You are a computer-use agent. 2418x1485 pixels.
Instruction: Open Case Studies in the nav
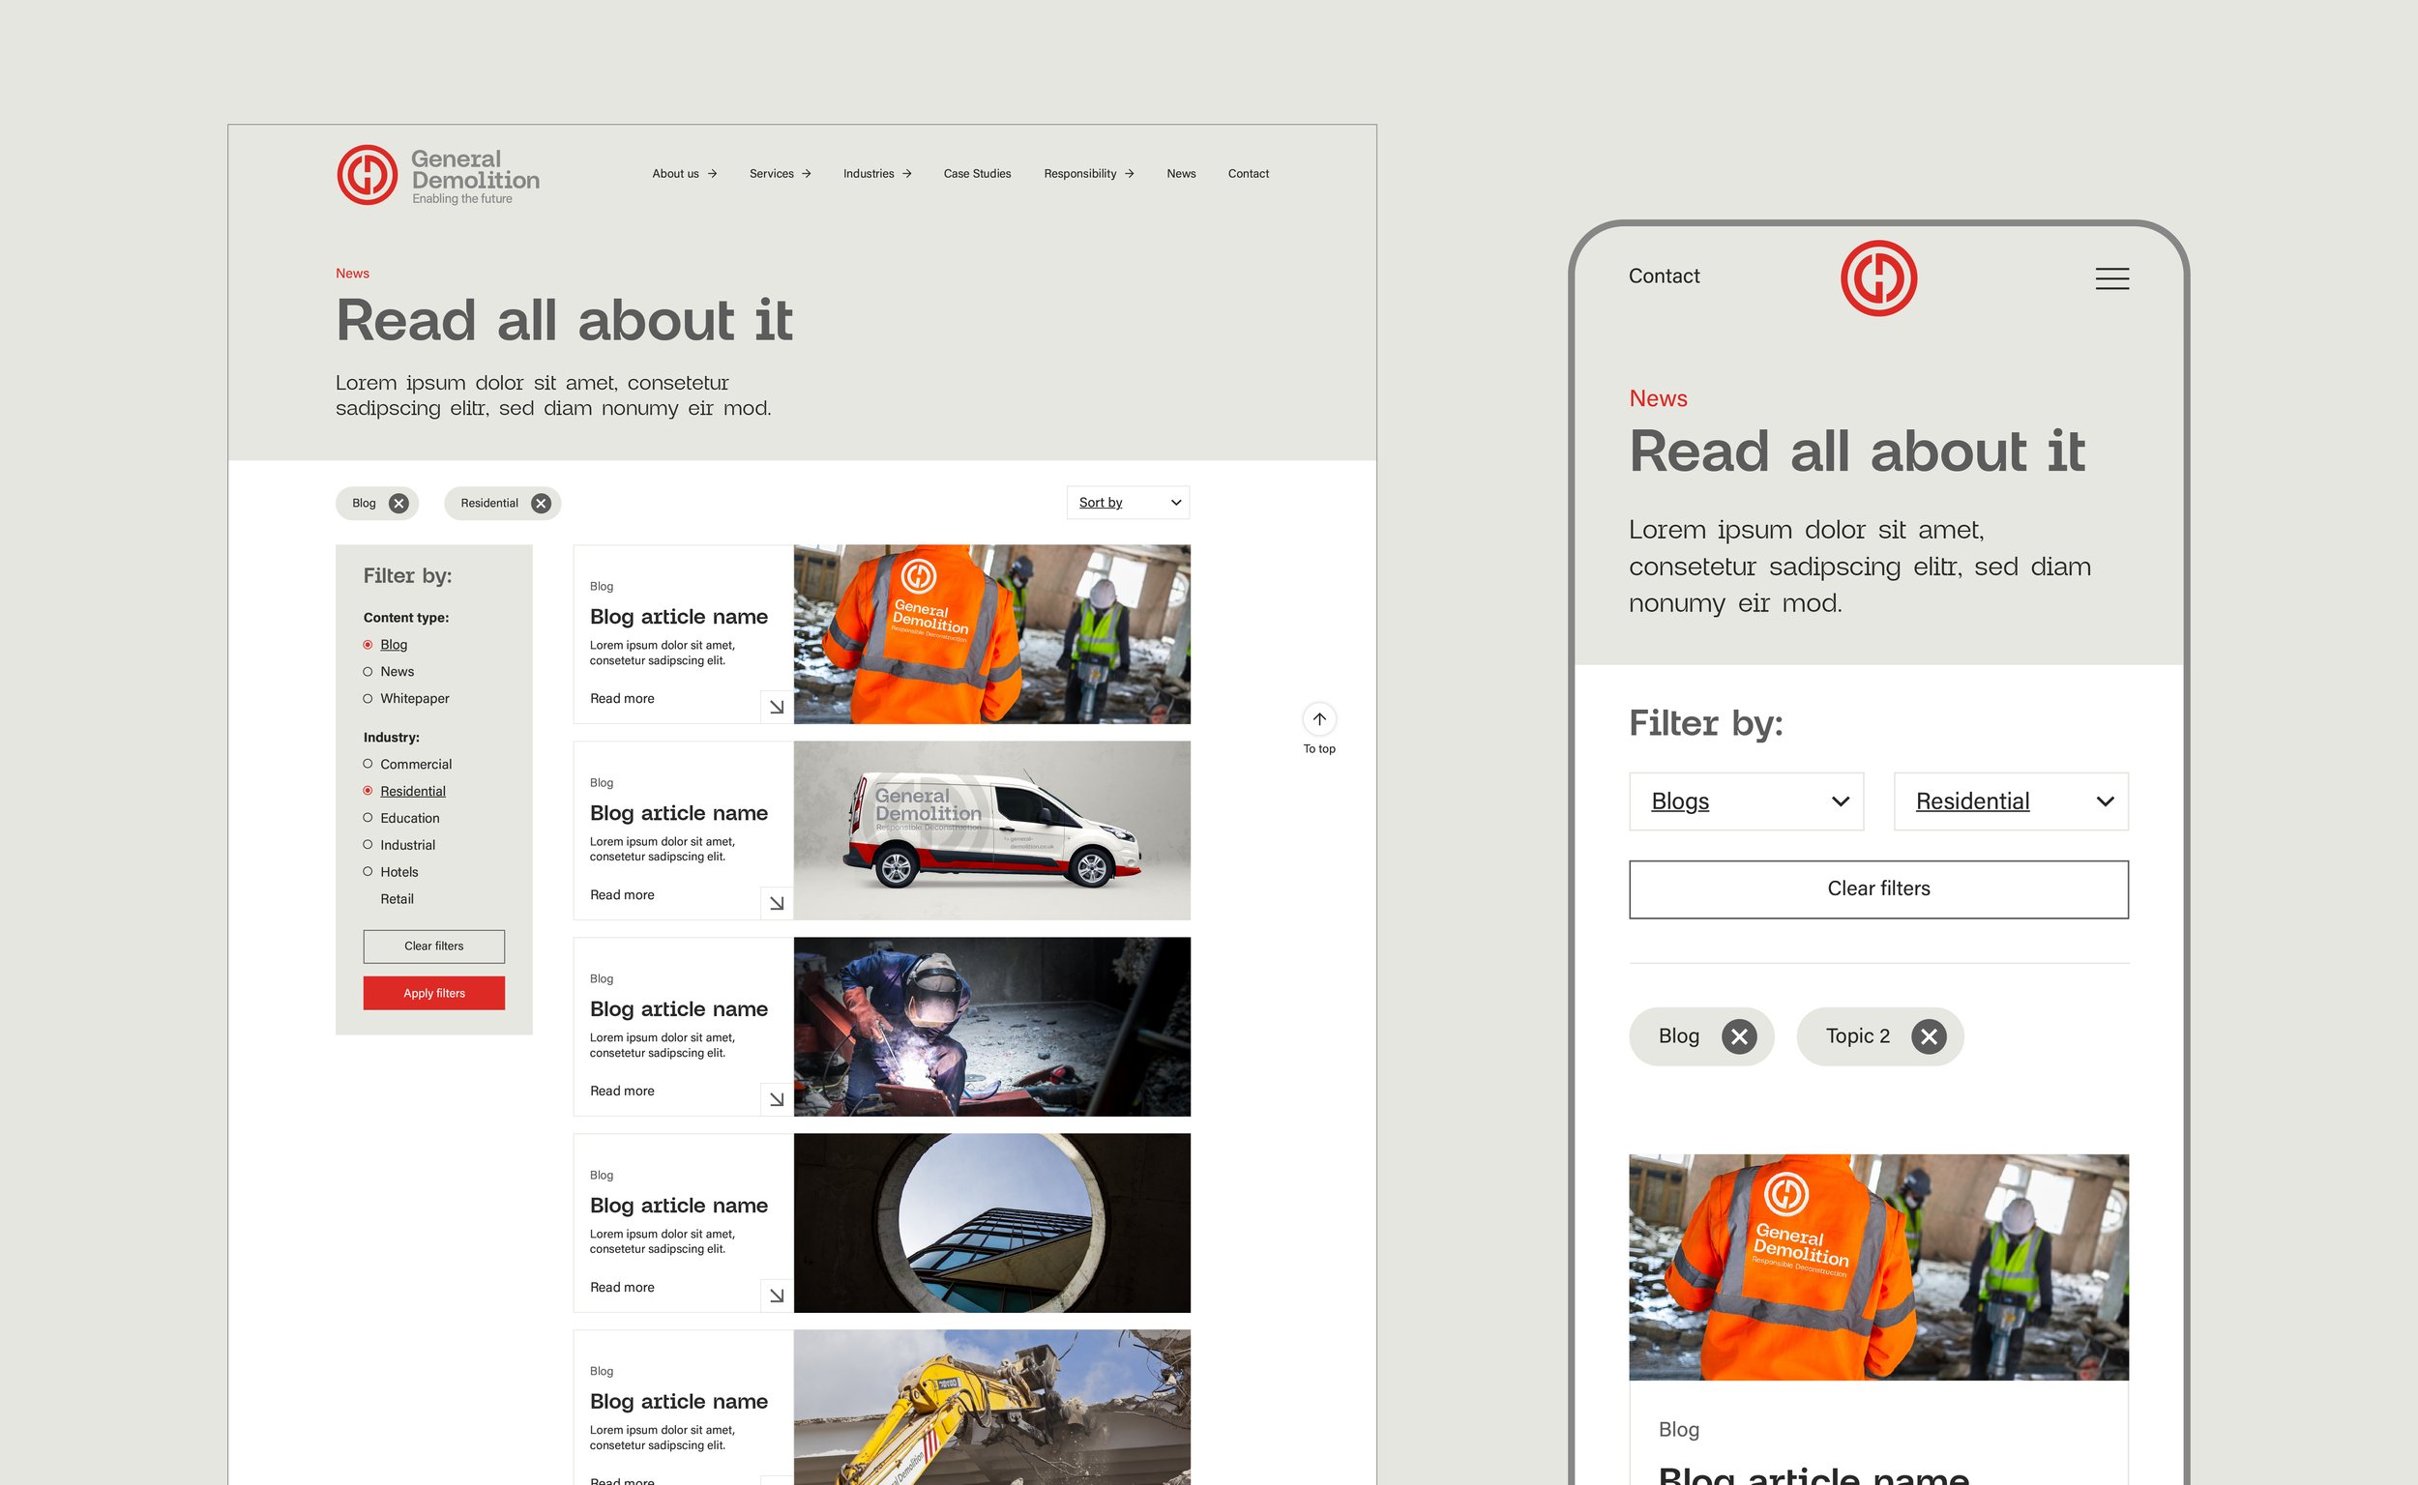(977, 174)
